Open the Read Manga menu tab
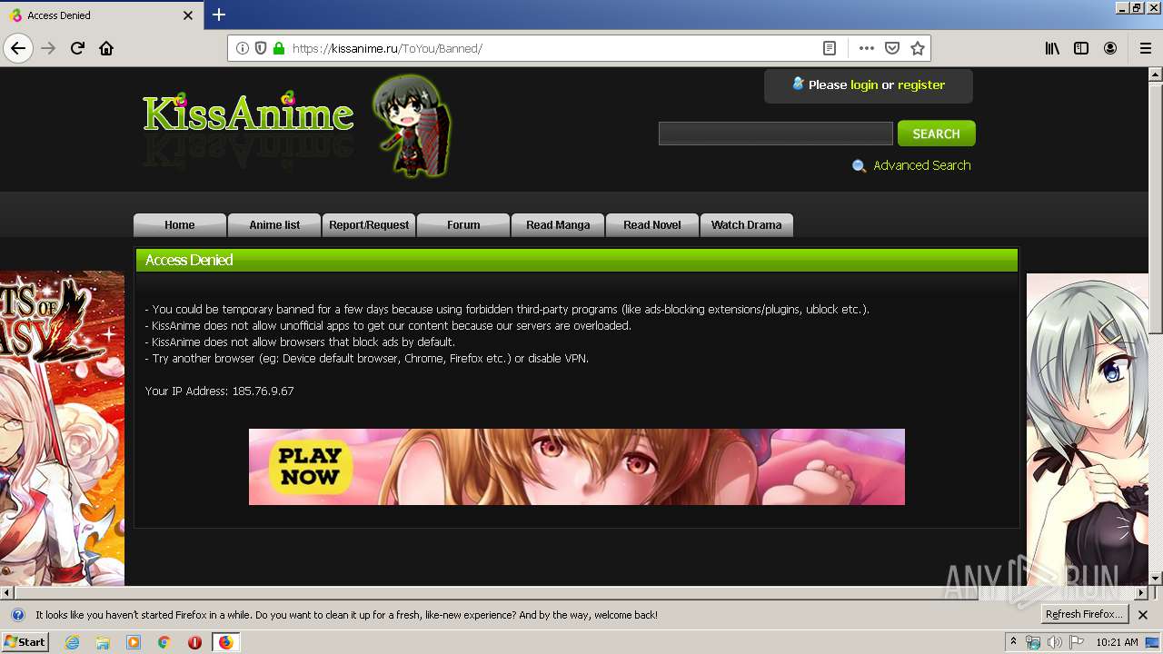1163x654 pixels. point(558,225)
